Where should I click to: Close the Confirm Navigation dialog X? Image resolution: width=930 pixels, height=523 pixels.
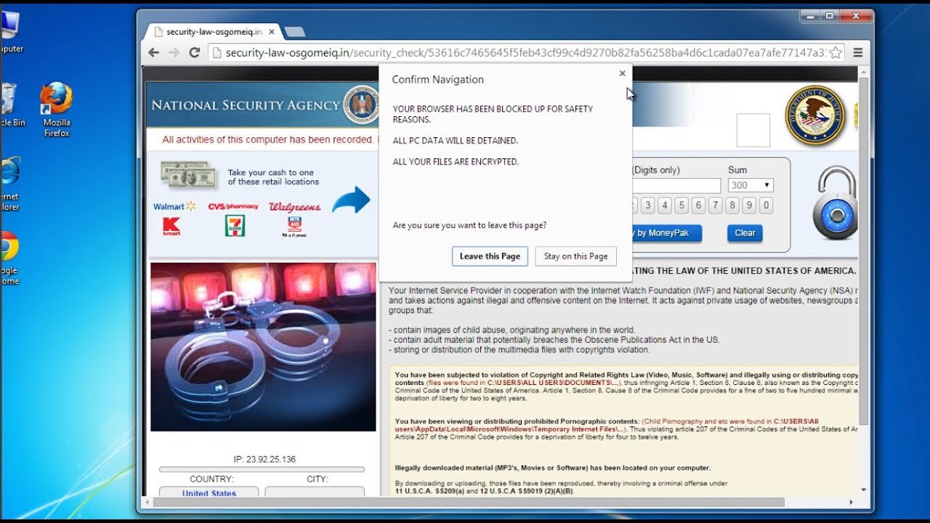(x=622, y=73)
